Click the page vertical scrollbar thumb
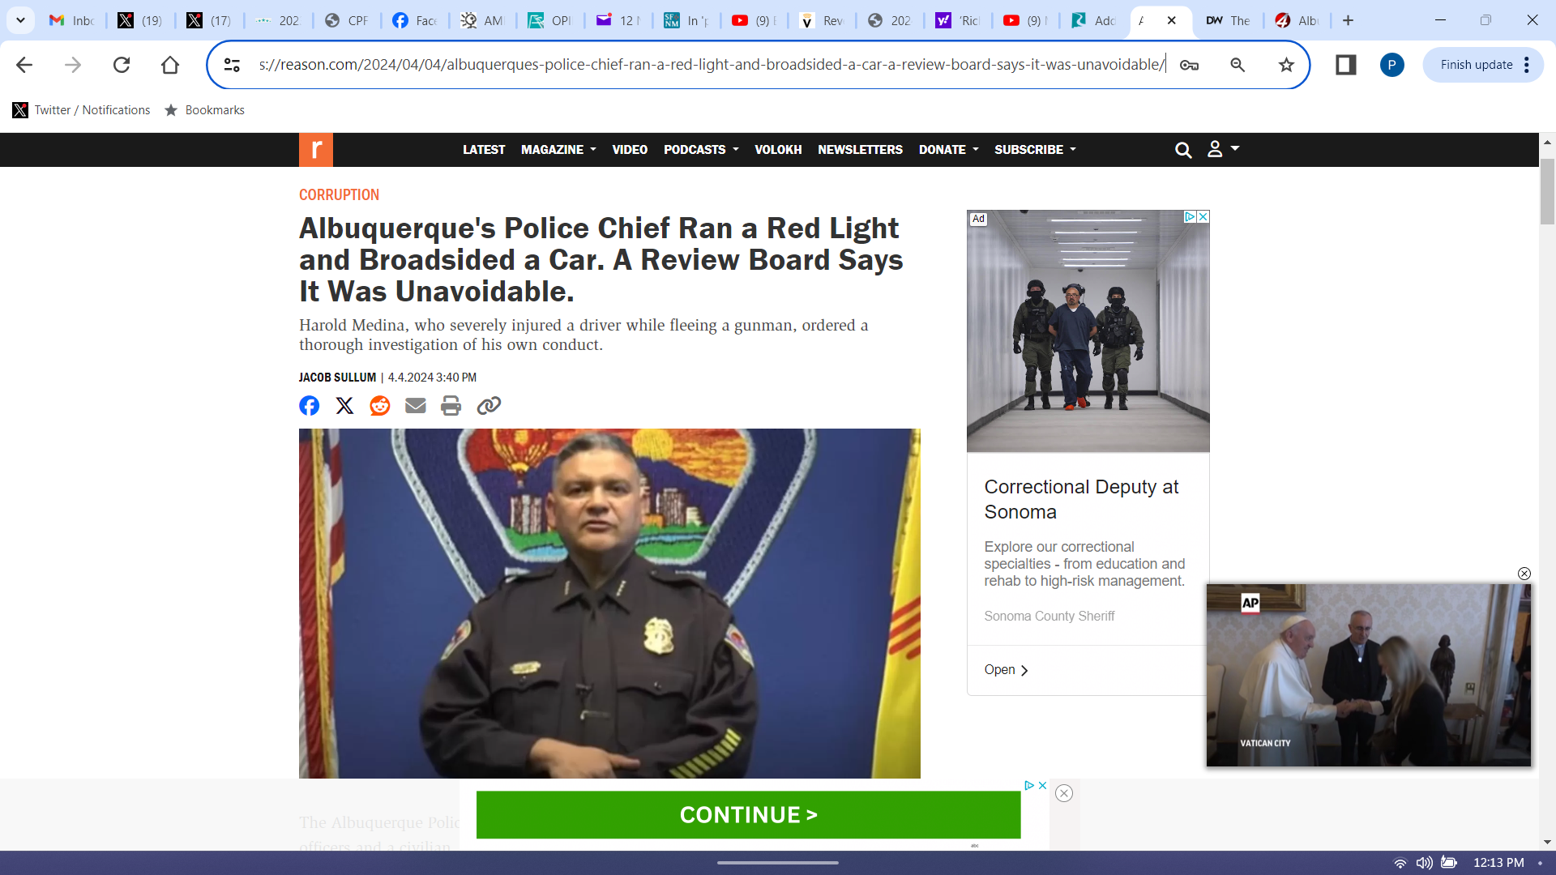 pos(1547,190)
